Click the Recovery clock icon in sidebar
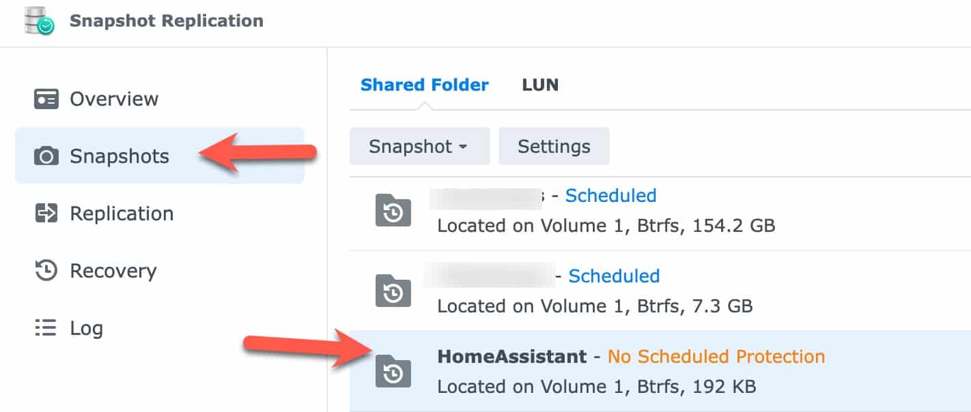Viewport: 971px width, 412px height. [x=46, y=271]
